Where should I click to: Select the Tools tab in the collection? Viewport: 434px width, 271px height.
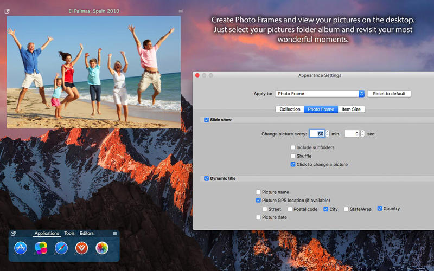point(69,234)
